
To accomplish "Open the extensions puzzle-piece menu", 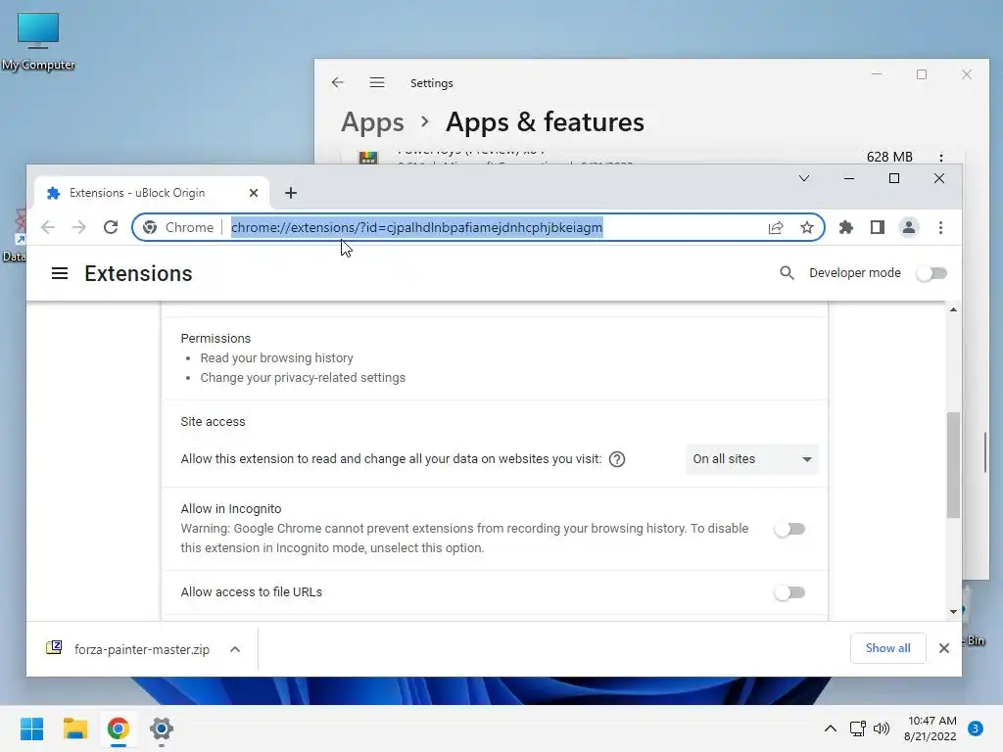I will click(846, 227).
